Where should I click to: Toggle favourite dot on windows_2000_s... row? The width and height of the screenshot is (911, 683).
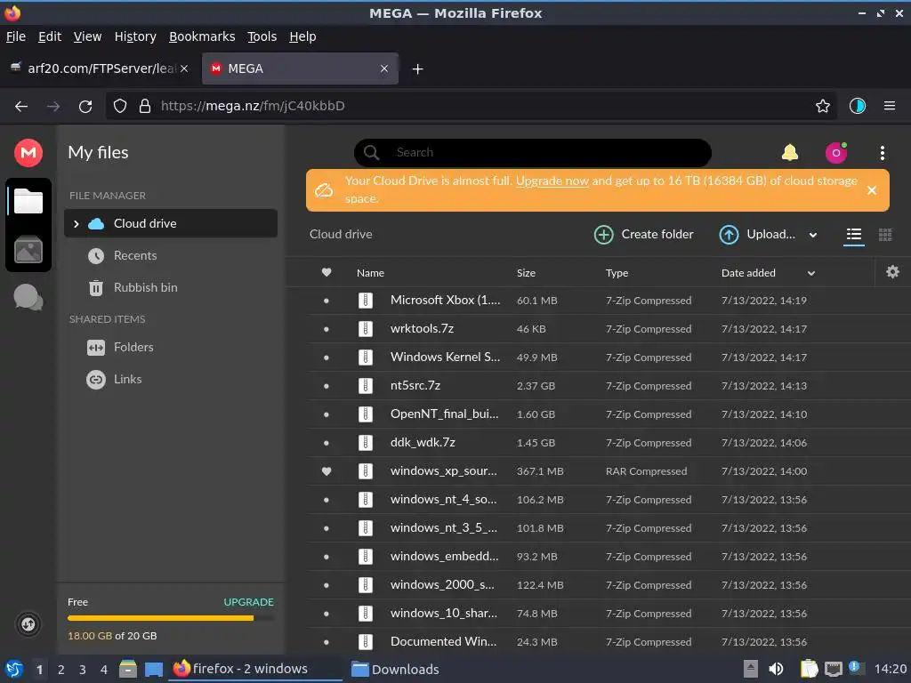pyautogui.click(x=327, y=585)
